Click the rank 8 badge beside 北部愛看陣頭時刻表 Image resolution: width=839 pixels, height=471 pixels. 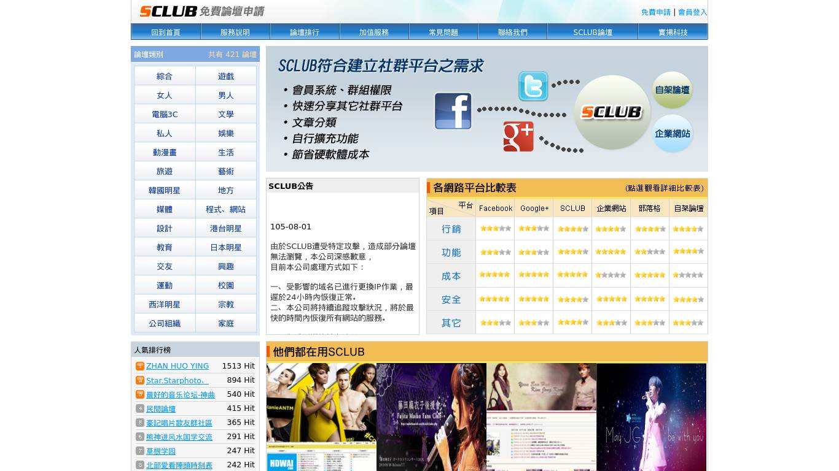coord(140,465)
